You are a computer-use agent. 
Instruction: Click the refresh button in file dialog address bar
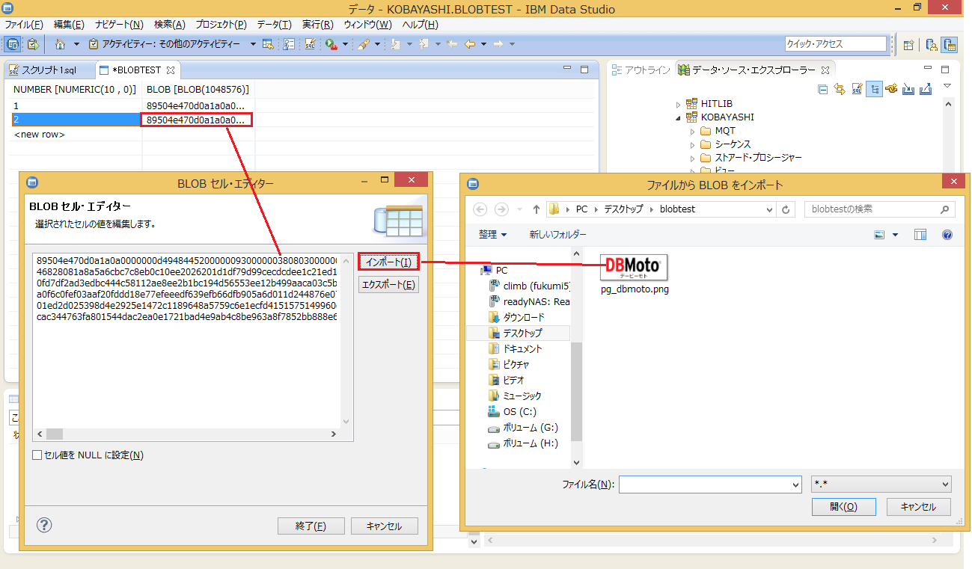pyautogui.click(x=786, y=209)
